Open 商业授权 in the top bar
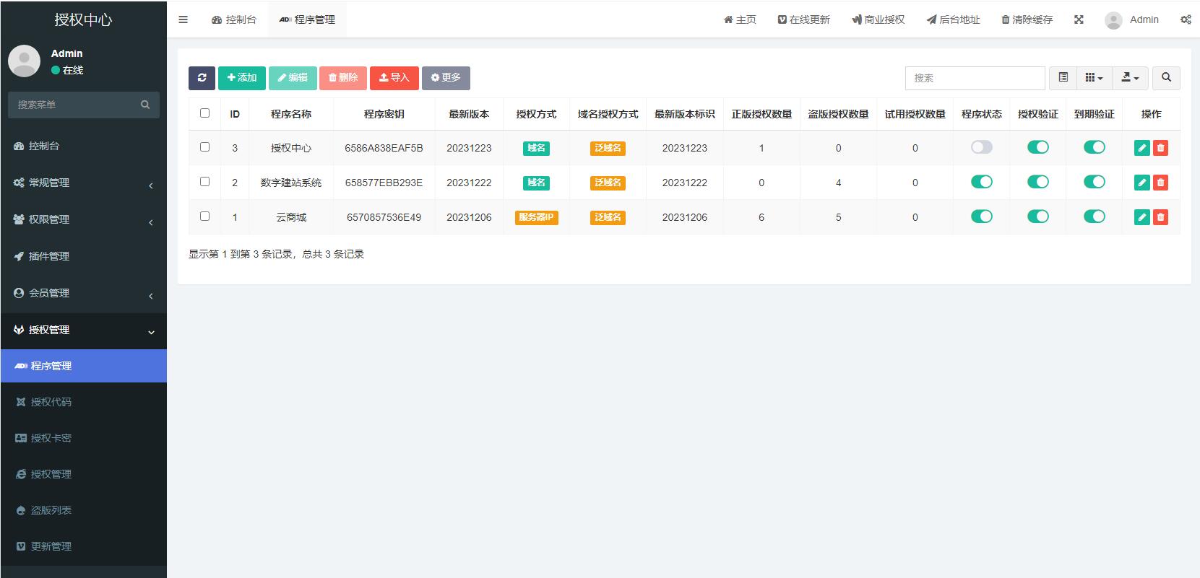Screen dimensions: 1200x578 tap(878, 19)
